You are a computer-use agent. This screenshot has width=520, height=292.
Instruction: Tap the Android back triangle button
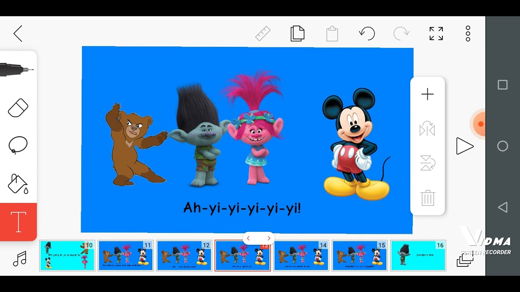[503, 207]
